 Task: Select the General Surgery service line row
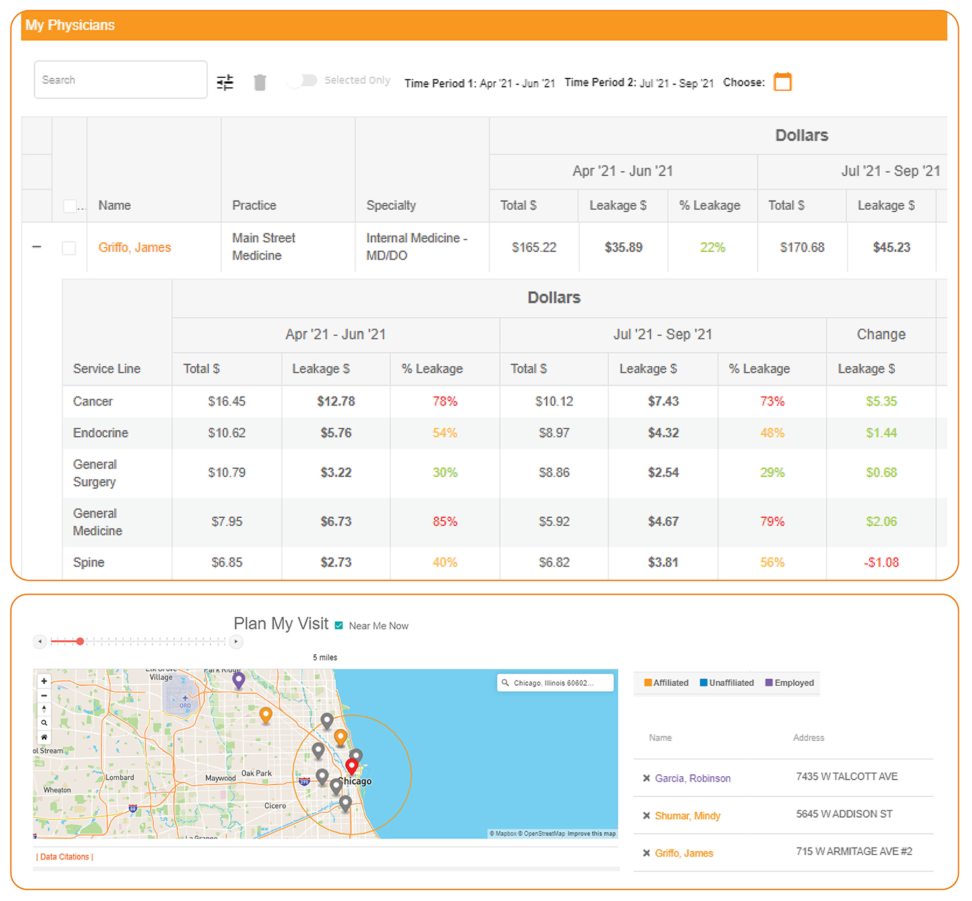click(x=505, y=473)
